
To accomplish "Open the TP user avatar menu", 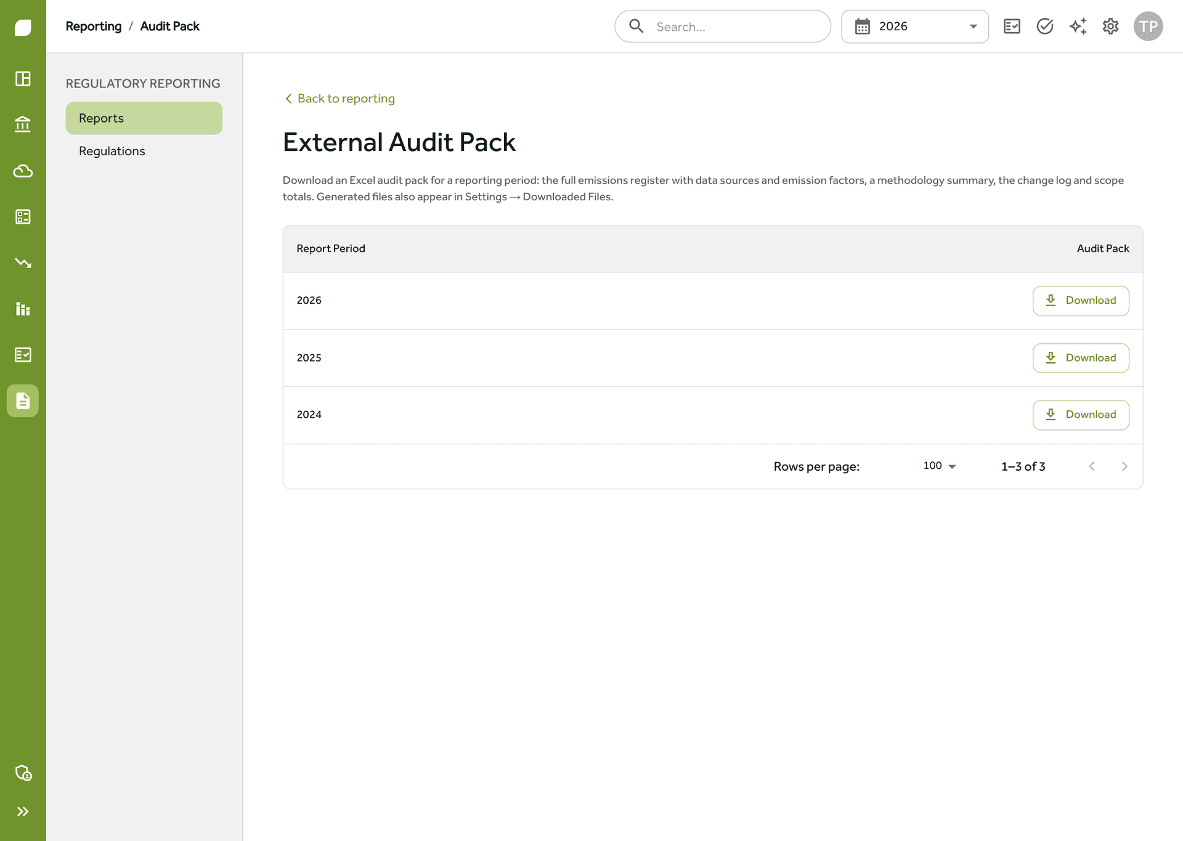I will coord(1148,26).
